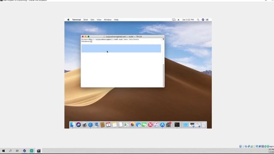Click the VirtualBox cube icon on taskbar

[24, 151]
